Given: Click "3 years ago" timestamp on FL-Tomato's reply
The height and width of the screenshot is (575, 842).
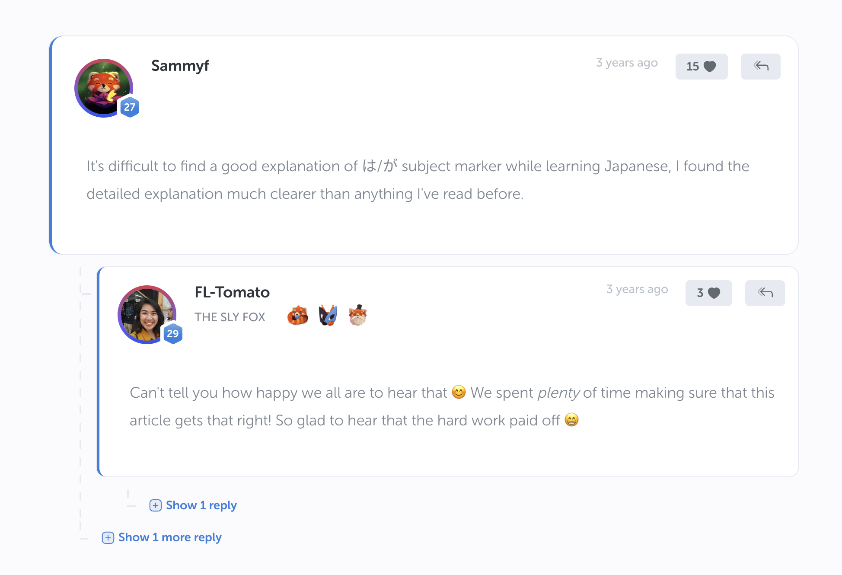Looking at the screenshot, I should [637, 290].
